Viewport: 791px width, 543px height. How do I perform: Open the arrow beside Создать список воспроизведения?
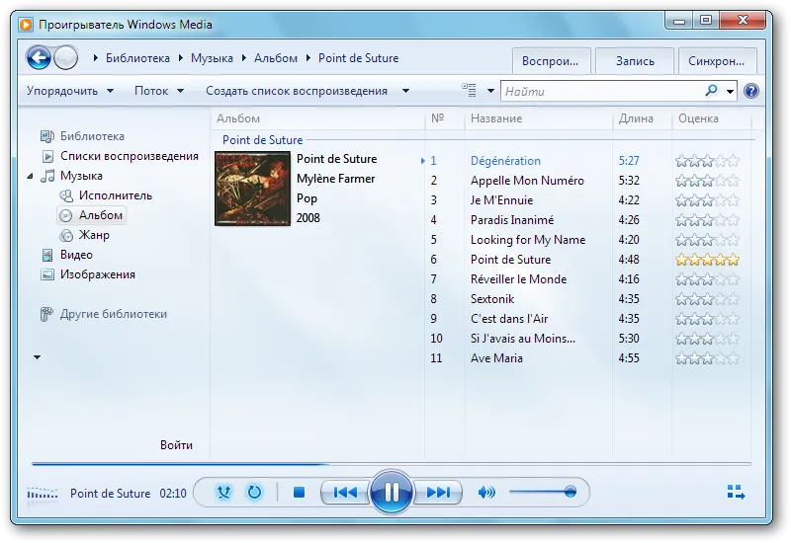coord(405,91)
